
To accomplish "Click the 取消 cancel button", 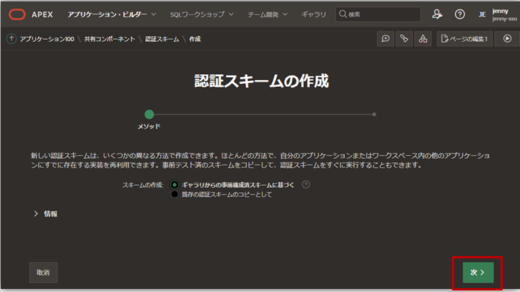I will 43,273.
